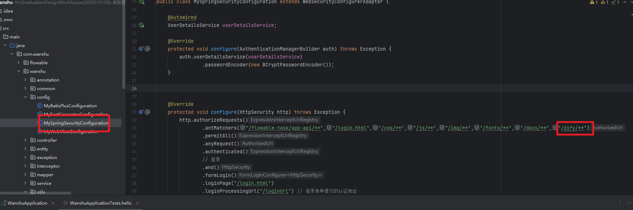Image resolution: width=633 pixels, height=210 pixels.
Task: Jump to previous highlighted problem with up arrow
Action: [x=625, y=2]
